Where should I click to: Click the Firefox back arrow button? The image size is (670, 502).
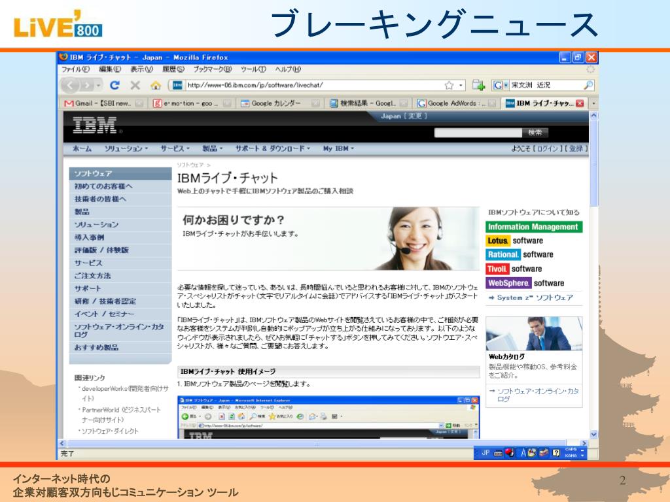[x=71, y=86]
